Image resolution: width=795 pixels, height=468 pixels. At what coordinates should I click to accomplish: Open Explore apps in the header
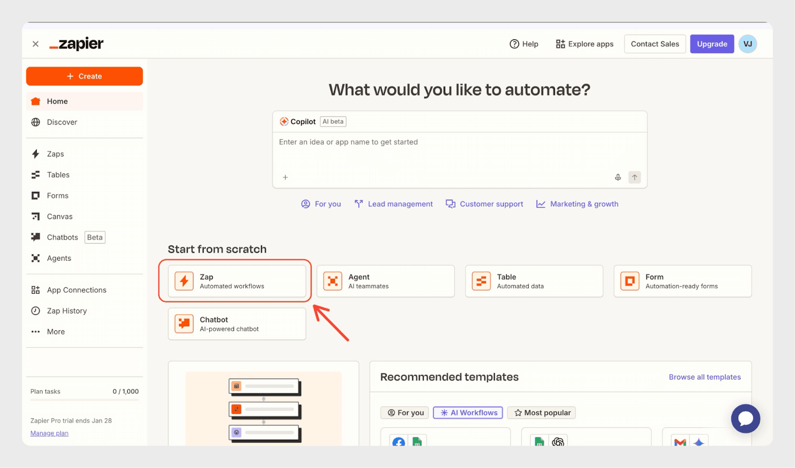click(584, 44)
